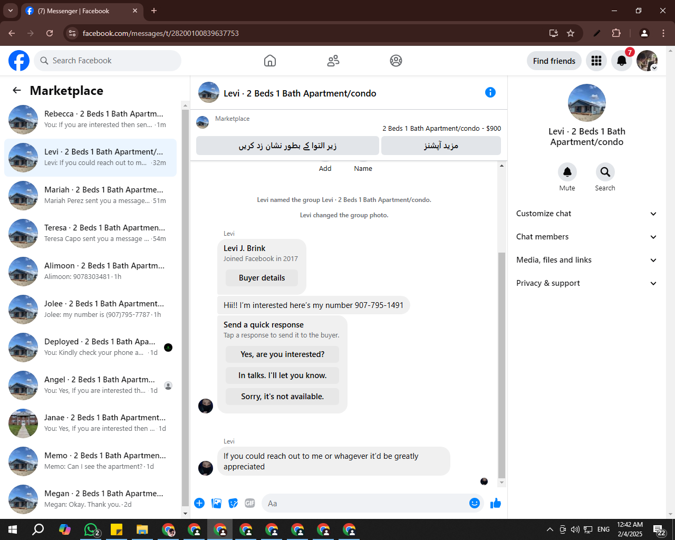Viewport: 675px width, 540px height.
Task: Open account profile picture menu
Action: (x=647, y=61)
